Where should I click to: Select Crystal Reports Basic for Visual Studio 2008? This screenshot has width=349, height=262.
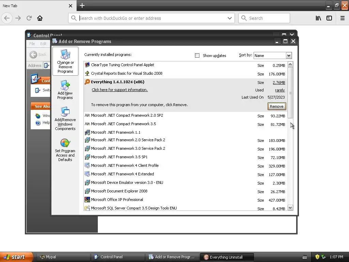127,73
